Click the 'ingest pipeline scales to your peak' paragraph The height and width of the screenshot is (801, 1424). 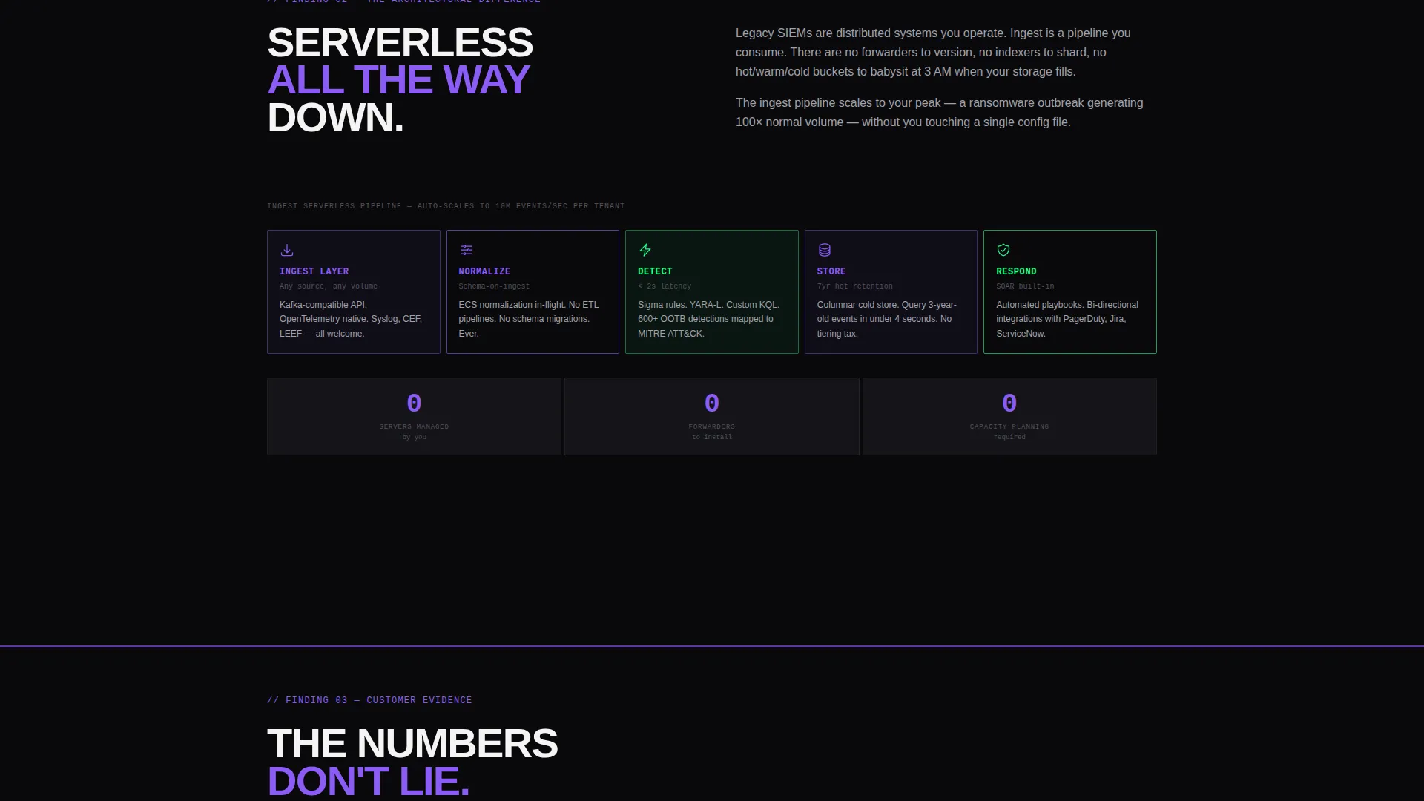939,113
